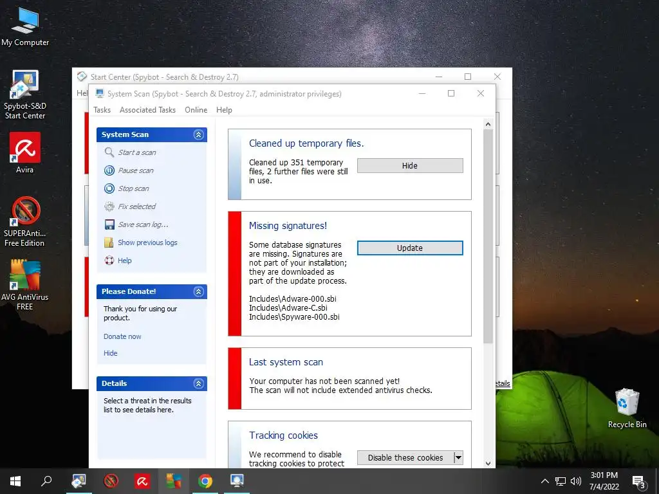Screen dimensions: 659x494
Task: Select the Avira desktop shortcut
Action: [x=25, y=153]
